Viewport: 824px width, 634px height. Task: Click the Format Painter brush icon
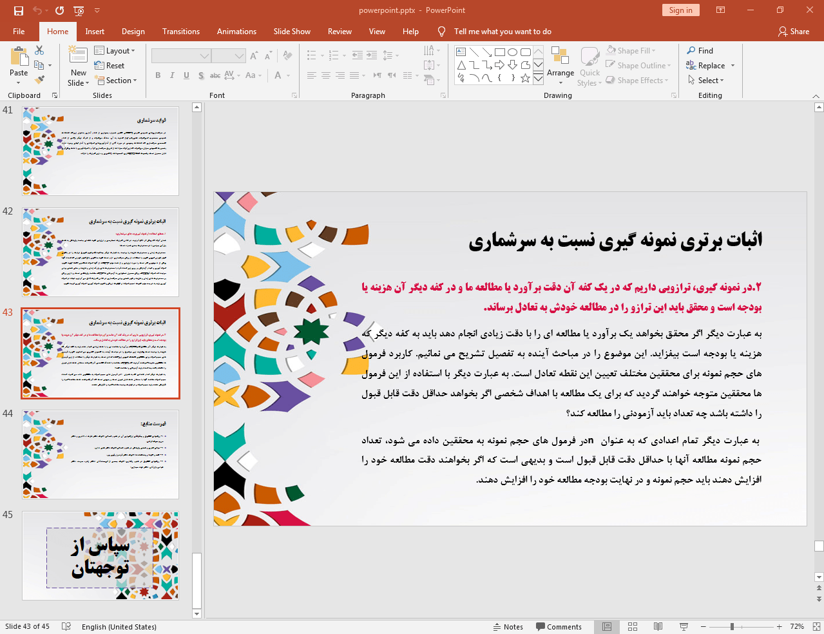(40, 80)
